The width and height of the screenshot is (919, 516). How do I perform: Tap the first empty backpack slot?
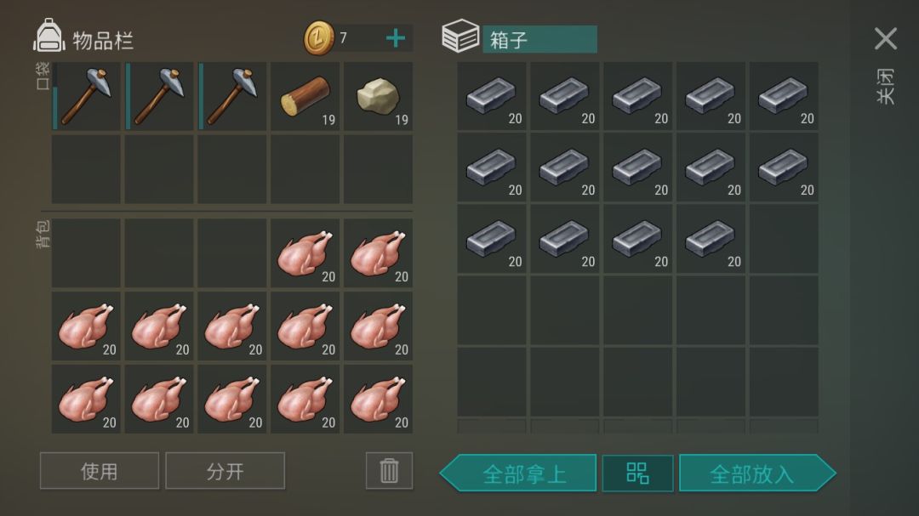click(x=86, y=253)
